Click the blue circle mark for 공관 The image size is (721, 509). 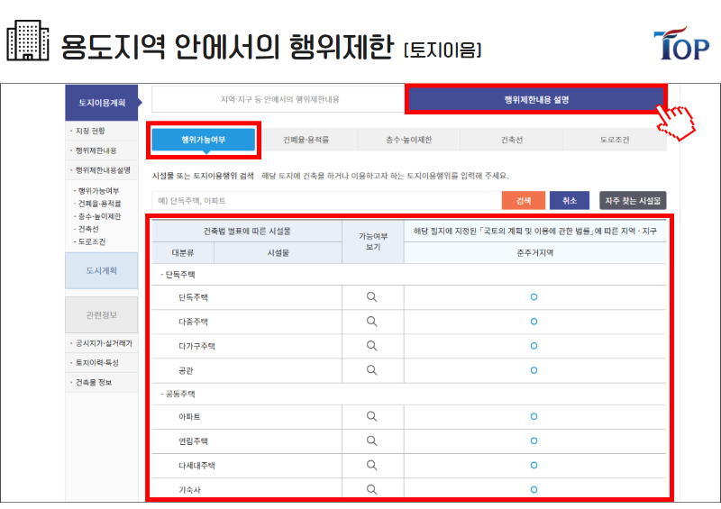534,370
